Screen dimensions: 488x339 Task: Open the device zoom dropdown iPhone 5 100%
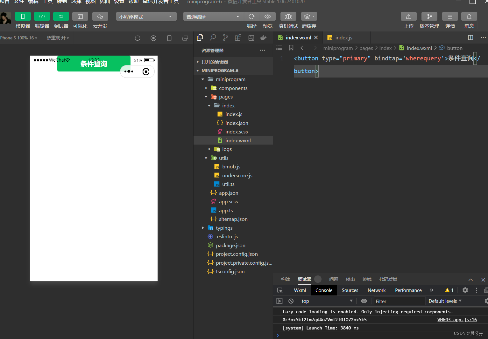tap(18, 38)
